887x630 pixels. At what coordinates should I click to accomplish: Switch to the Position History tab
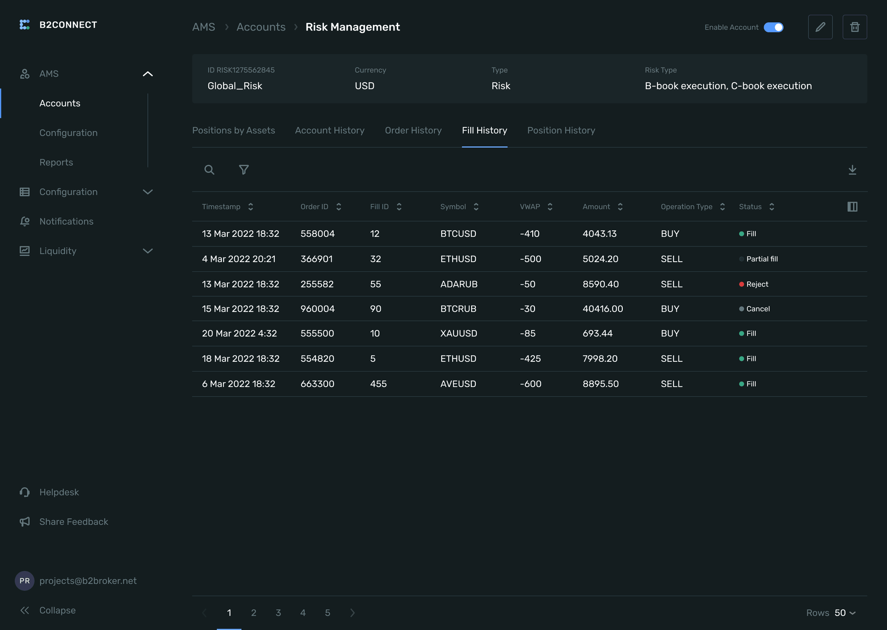coord(561,131)
